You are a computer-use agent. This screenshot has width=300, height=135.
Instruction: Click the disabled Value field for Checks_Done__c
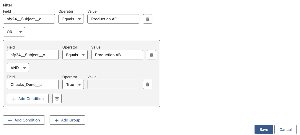(113, 85)
